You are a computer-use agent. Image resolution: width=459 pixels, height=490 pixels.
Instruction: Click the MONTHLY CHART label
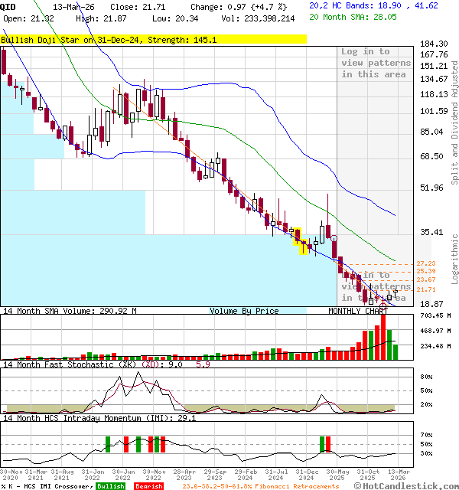pos(358,311)
